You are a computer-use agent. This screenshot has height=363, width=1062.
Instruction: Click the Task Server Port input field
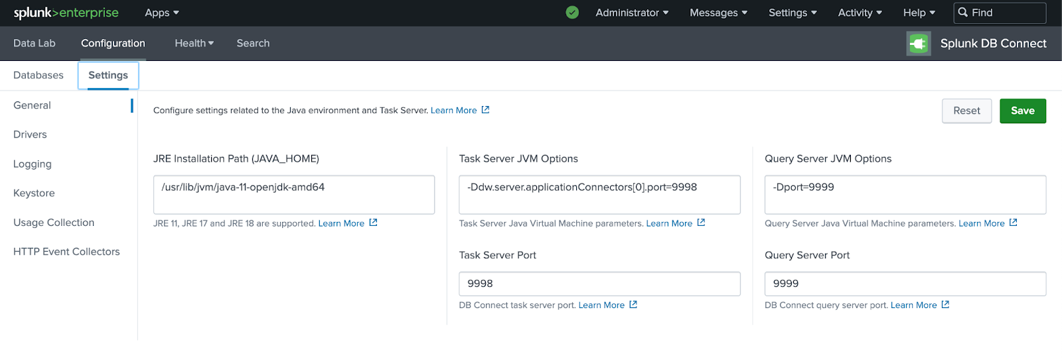[x=599, y=284]
